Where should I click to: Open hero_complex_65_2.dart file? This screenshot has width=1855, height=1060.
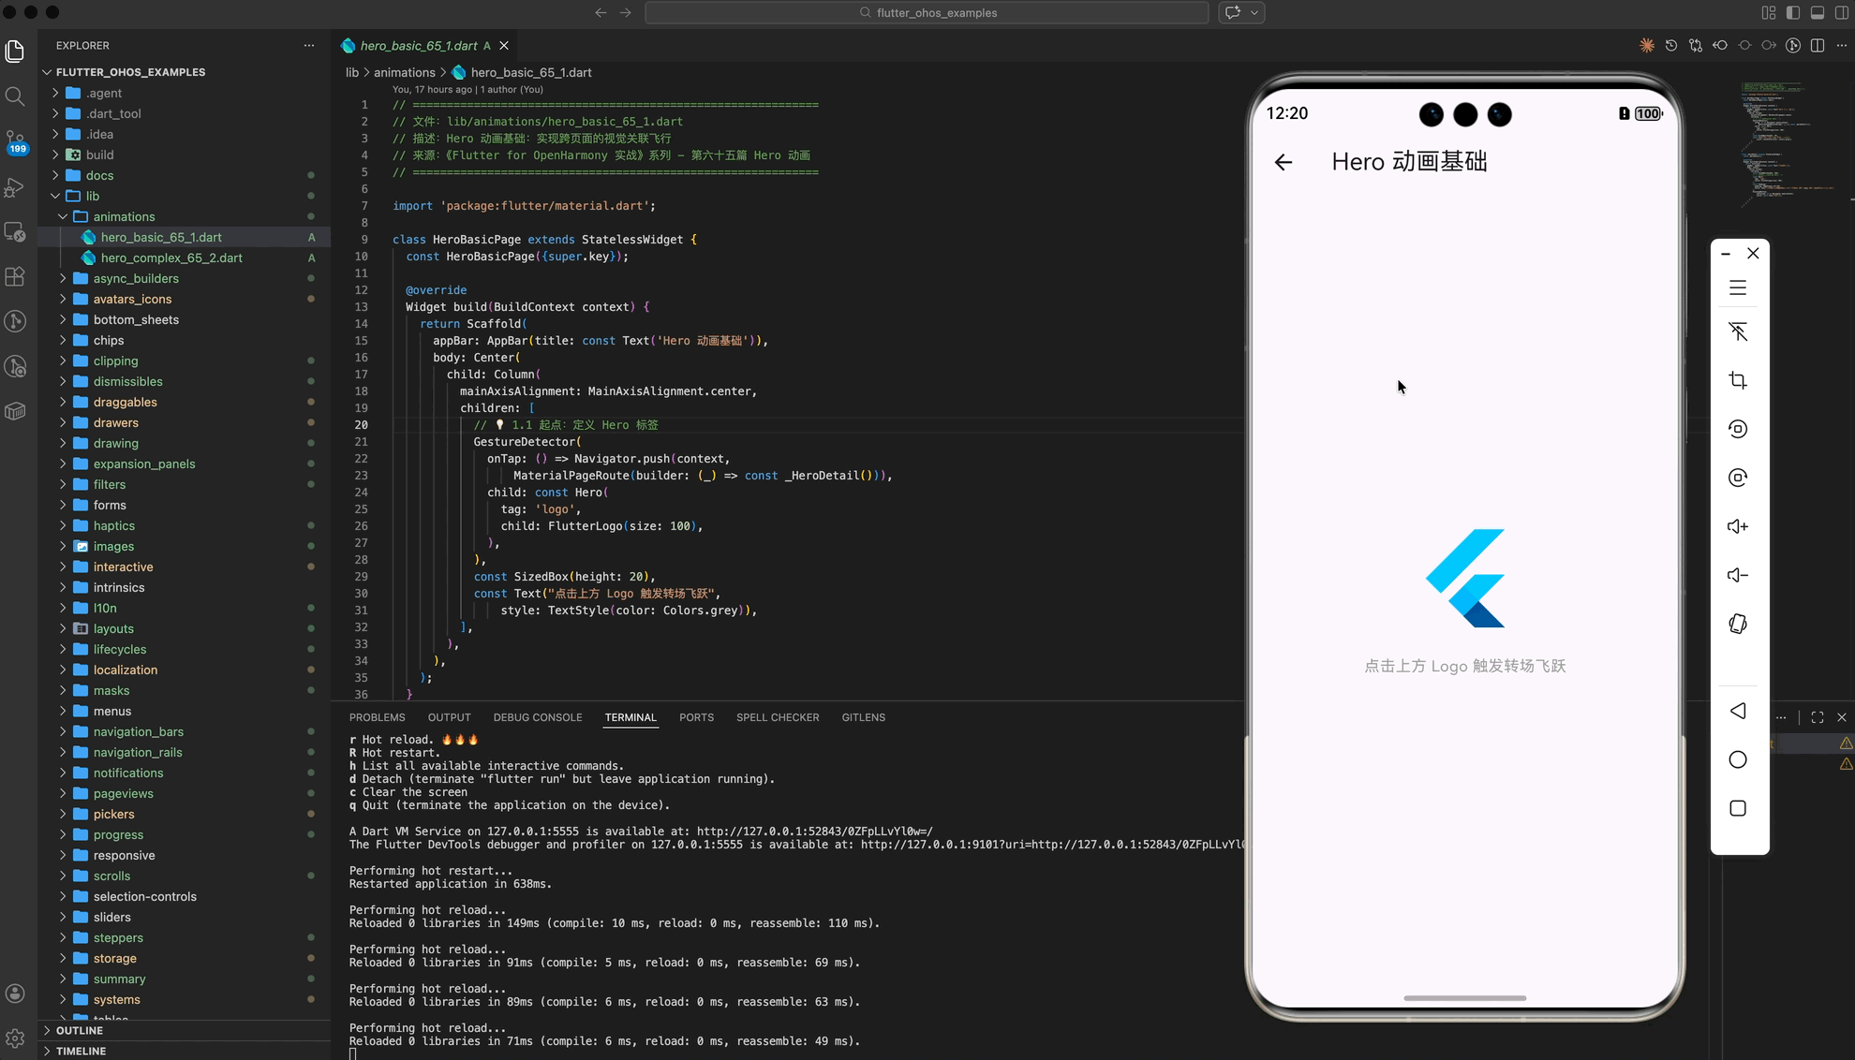[x=171, y=258]
